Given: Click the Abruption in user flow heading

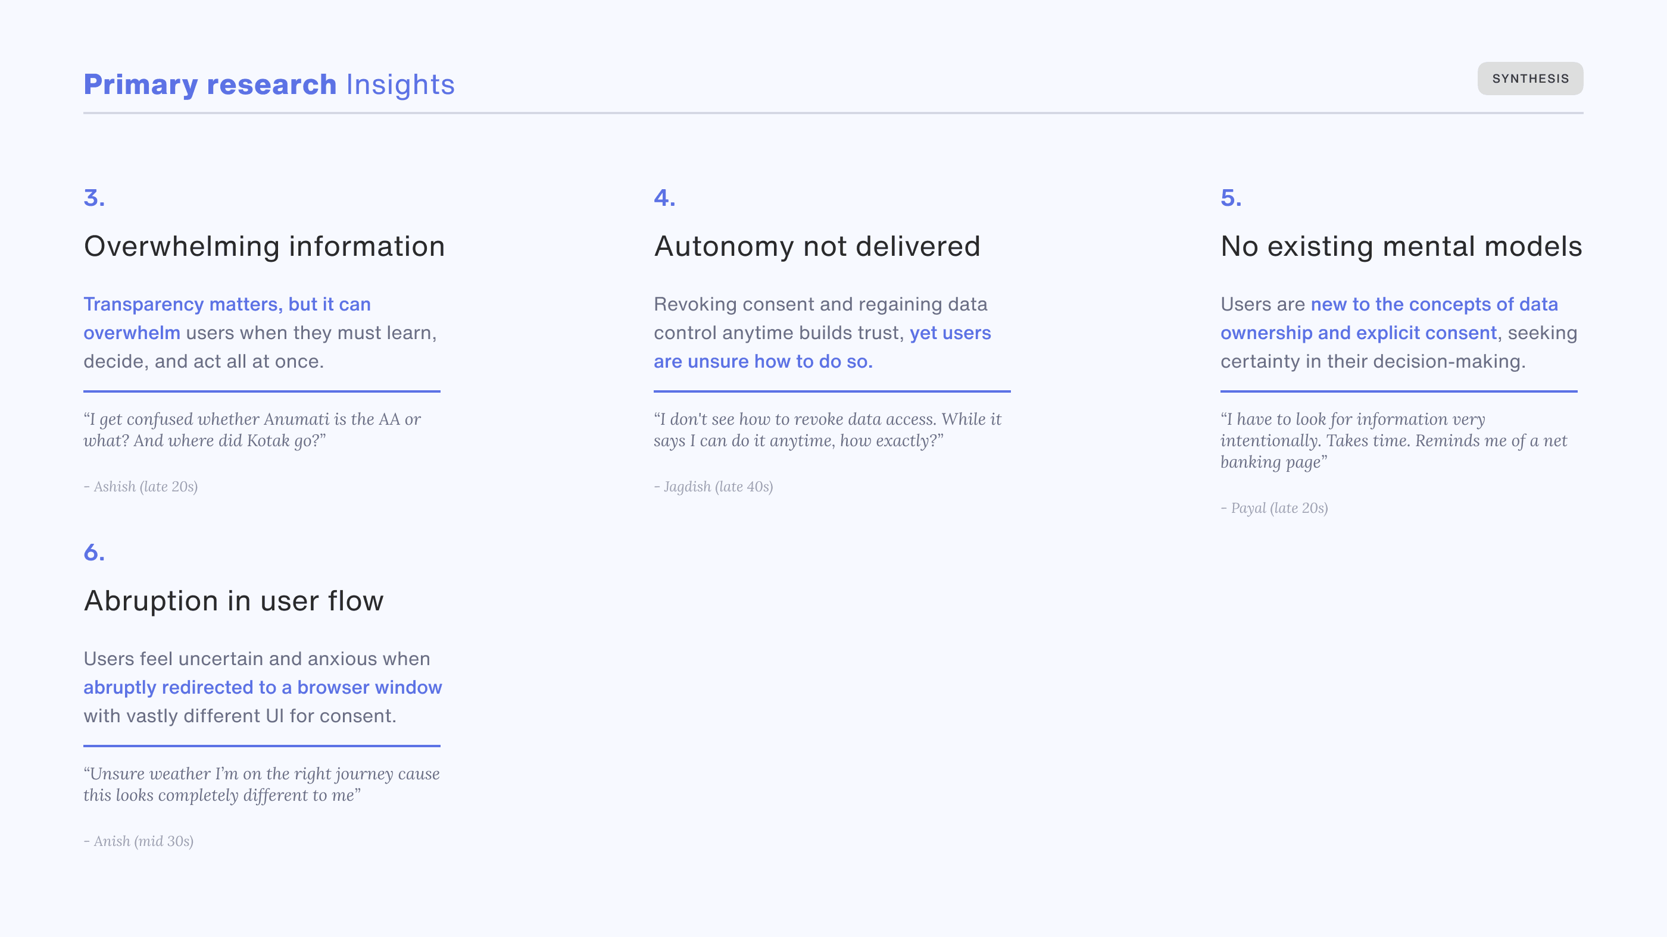Looking at the screenshot, I should [233, 601].
